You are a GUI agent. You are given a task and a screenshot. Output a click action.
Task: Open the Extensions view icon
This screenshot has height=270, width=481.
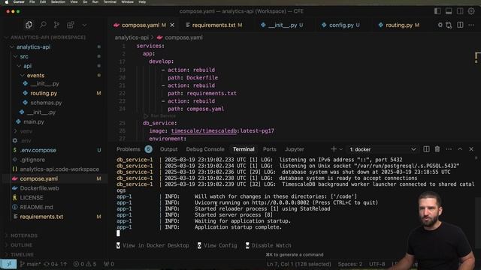point(70,25)
